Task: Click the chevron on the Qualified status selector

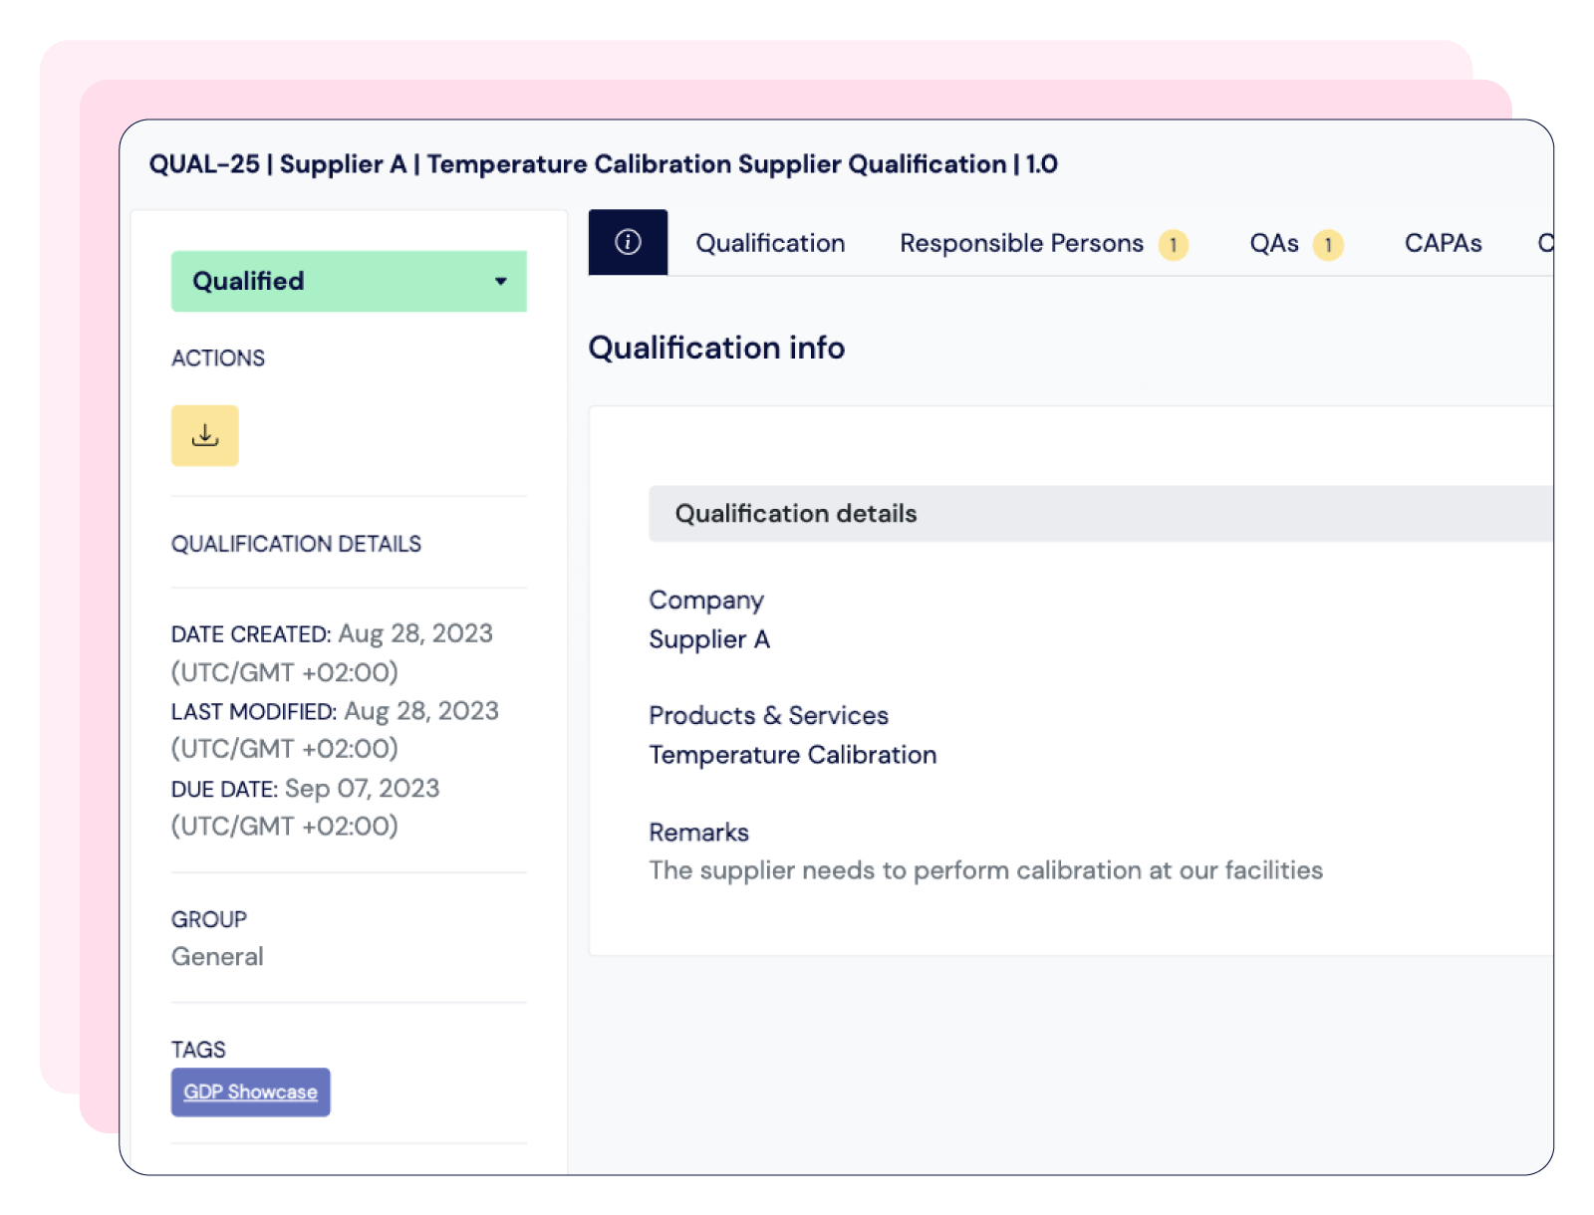Action: 501,282
